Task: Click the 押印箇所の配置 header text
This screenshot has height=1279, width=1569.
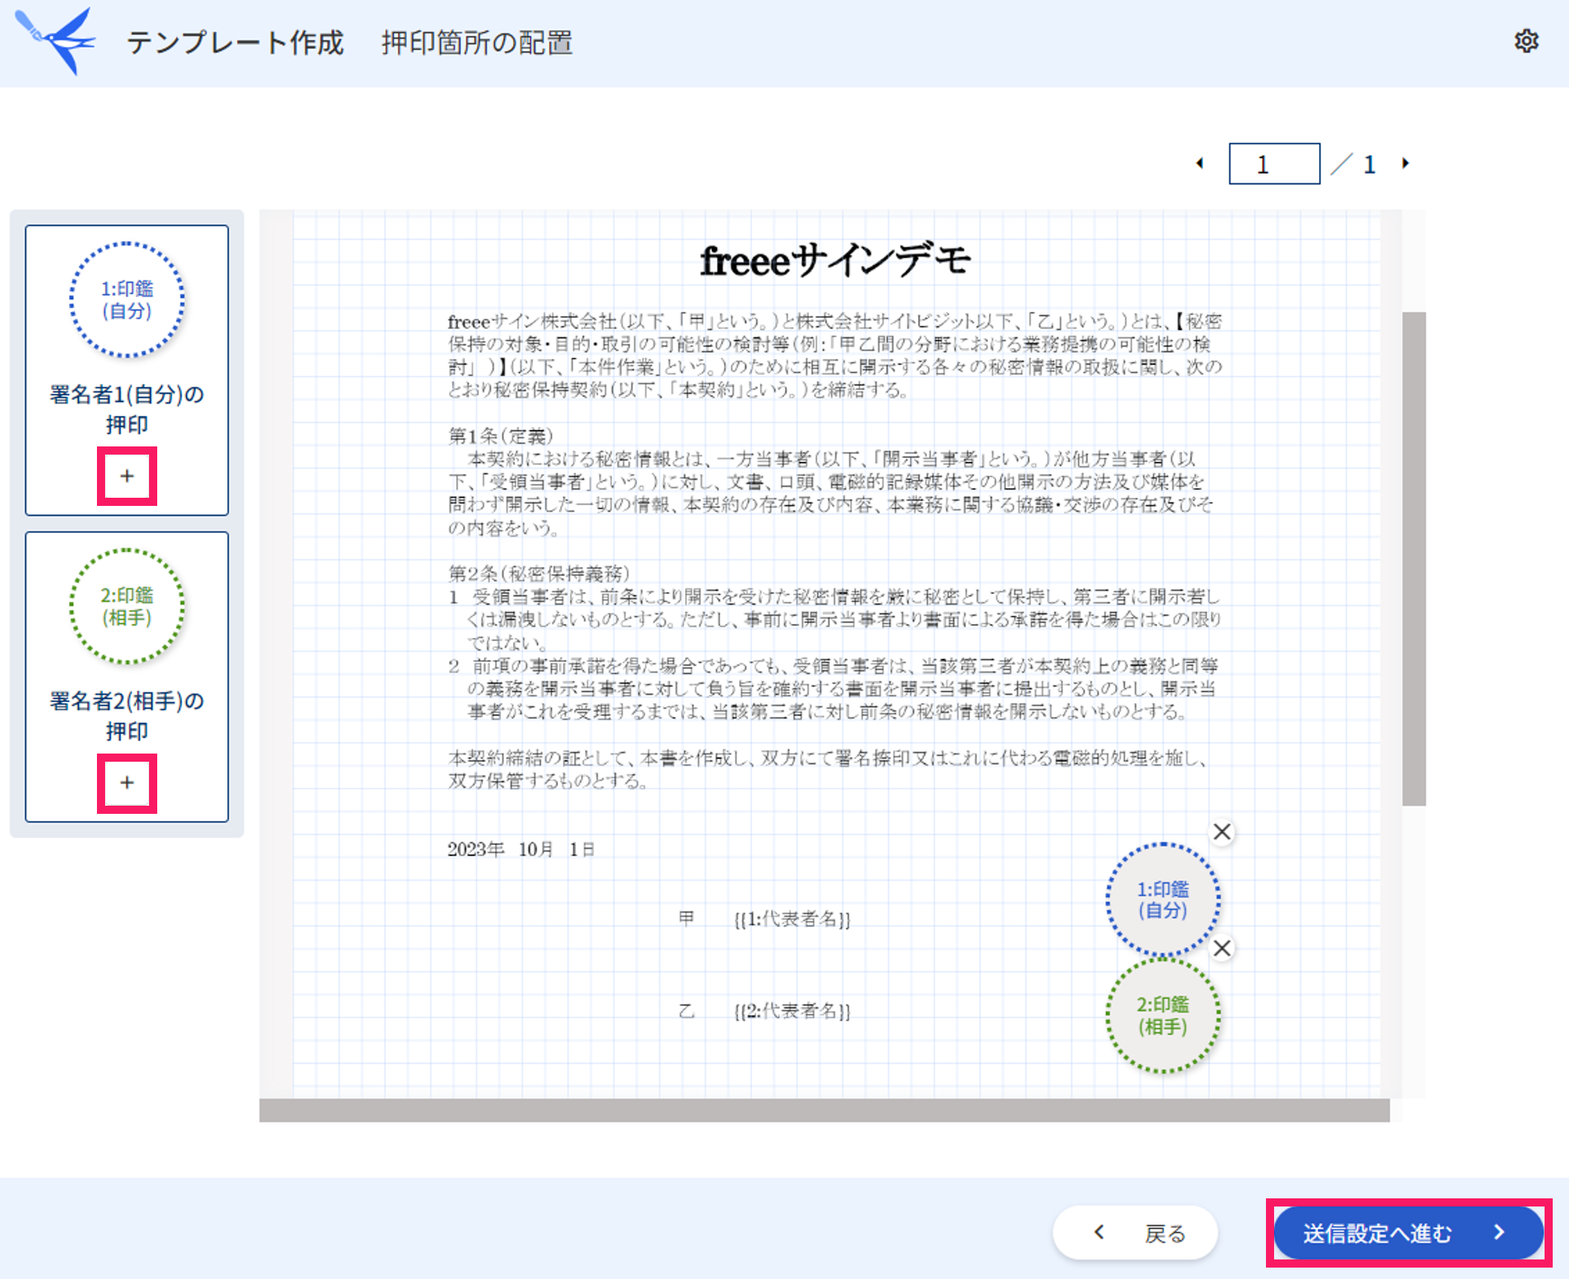Action: pos(477,42)
